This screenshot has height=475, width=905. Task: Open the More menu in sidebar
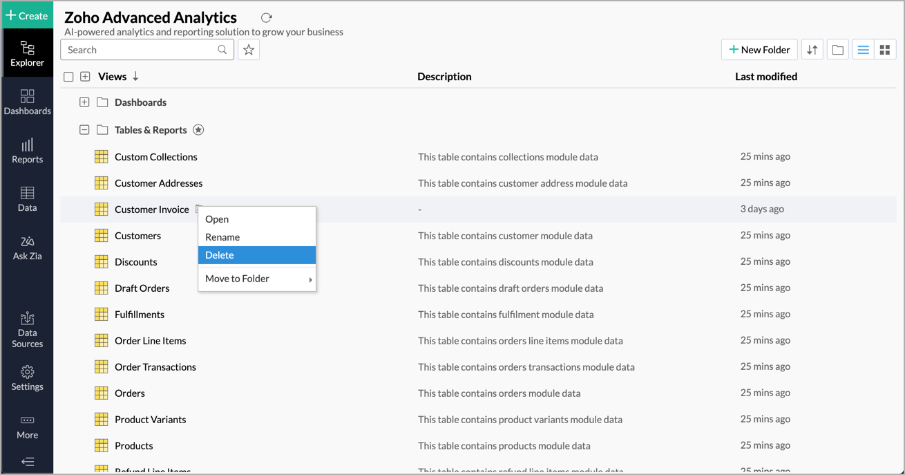coord(28,427)
